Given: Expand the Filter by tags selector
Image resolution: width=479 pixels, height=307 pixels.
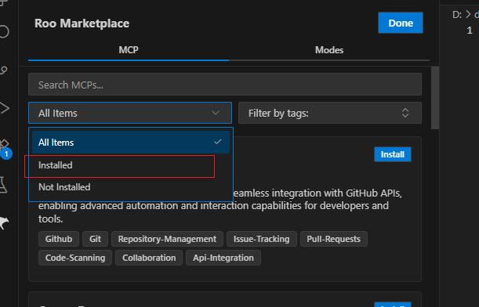Looking at the screenshot, I should [330, 113].
